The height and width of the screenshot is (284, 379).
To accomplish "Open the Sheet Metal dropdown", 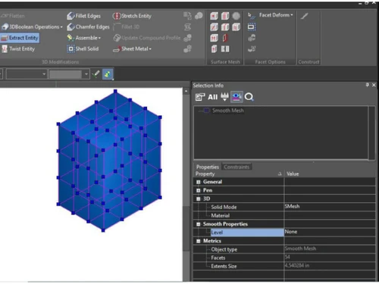I will coord(132,48).
